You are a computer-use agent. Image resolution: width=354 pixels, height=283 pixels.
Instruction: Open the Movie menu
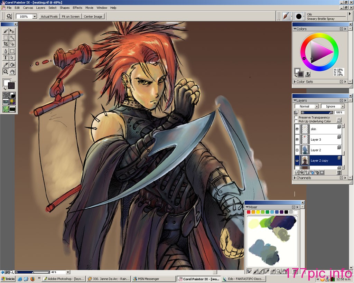tap(90, 8)
